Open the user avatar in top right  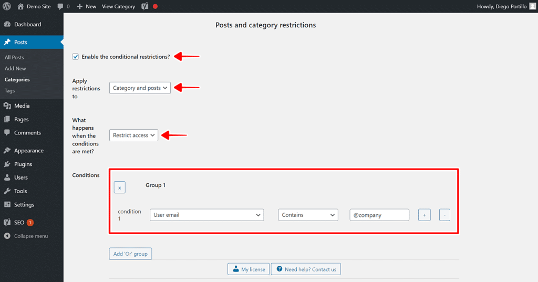pos(533,6)
